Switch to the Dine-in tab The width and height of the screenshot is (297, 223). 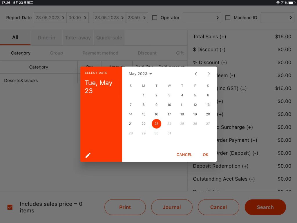[46, 37]
